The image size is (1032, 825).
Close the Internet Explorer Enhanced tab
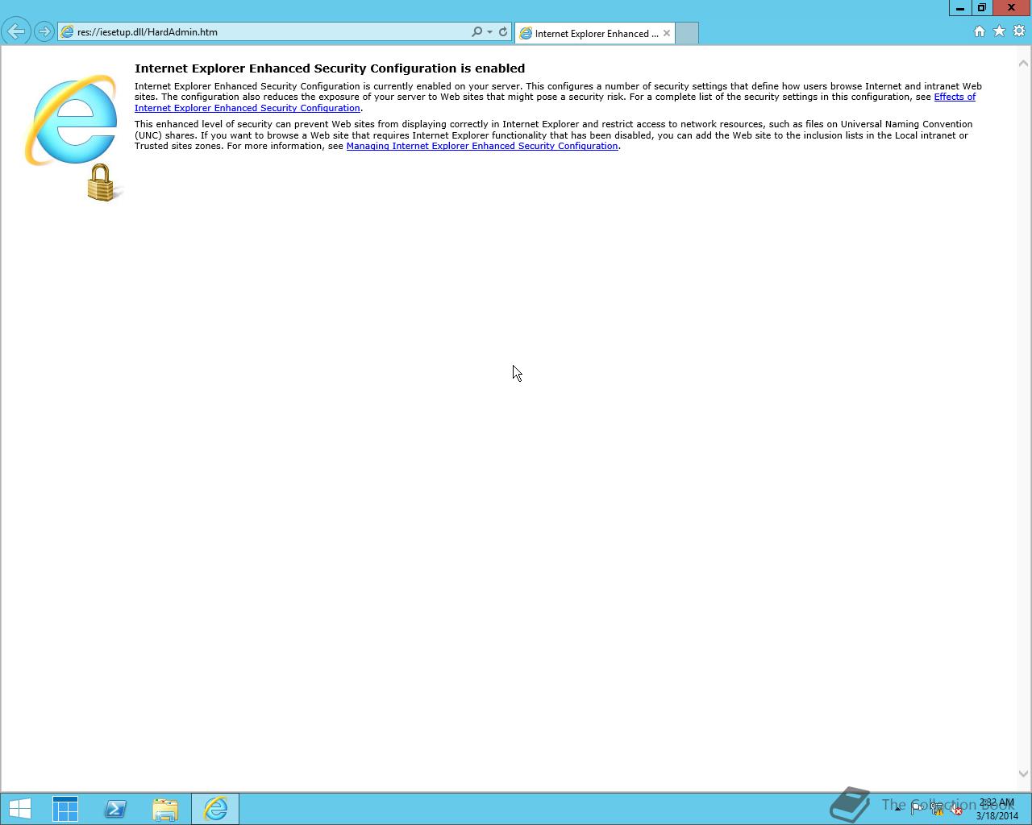pos(667,33)
